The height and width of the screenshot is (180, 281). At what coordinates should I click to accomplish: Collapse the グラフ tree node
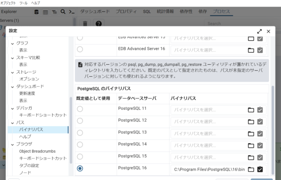point(12,44)
